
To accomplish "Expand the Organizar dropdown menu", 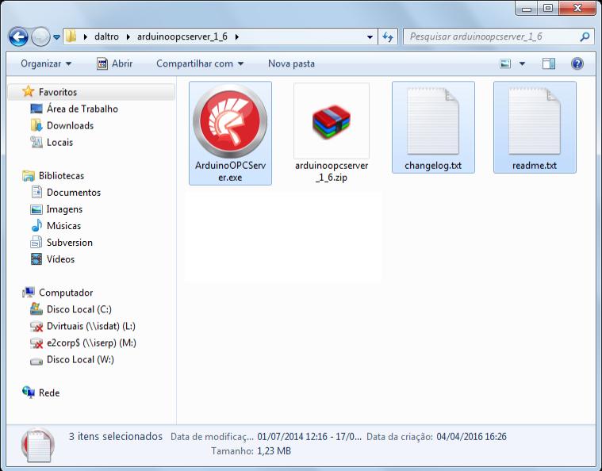I will (x=46, y=63).
